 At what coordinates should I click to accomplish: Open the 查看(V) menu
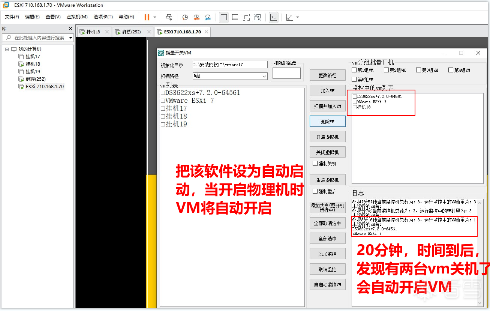point(53,17)
